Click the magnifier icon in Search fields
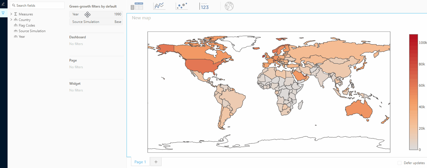Viewport: 427px width, 168px height. click(x=13, y=6)
